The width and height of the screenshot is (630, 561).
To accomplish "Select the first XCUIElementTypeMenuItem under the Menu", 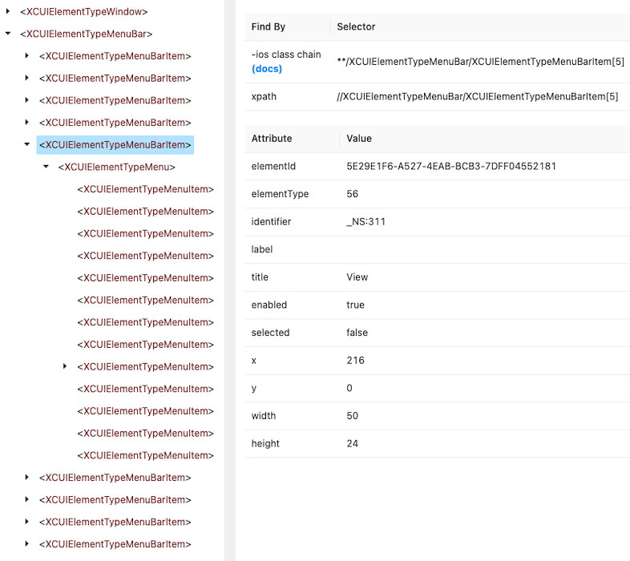I will tap(145, 189).
